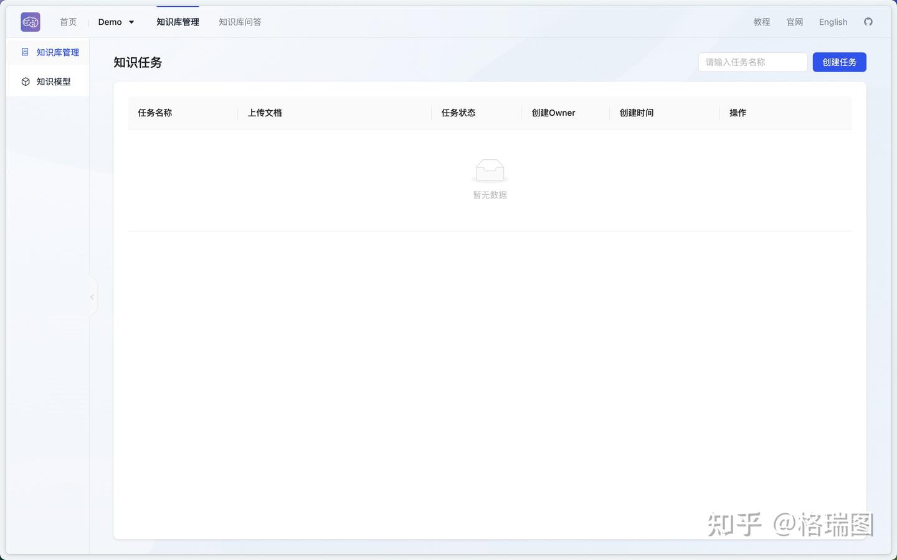Click the 创建时间 column header
This screenshot has height=560, width=897.
click(x=636, y=113)
